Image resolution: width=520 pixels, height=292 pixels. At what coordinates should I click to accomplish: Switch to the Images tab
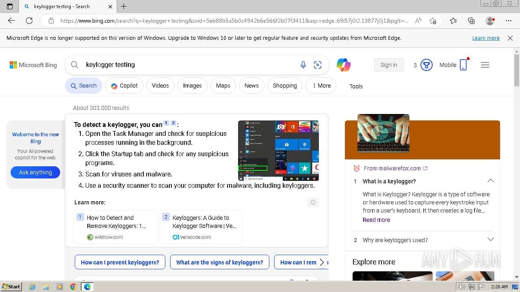point(193,86)
